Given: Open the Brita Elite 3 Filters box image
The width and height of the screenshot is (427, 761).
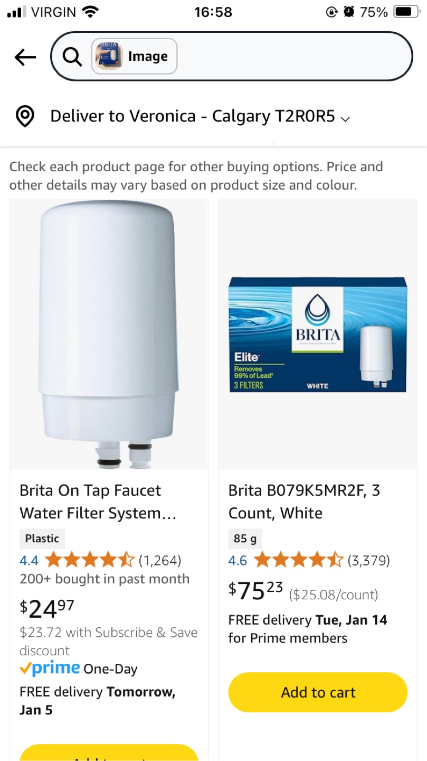Looking at the screenshot, I should pyautogui.click(x=317, y=334).
